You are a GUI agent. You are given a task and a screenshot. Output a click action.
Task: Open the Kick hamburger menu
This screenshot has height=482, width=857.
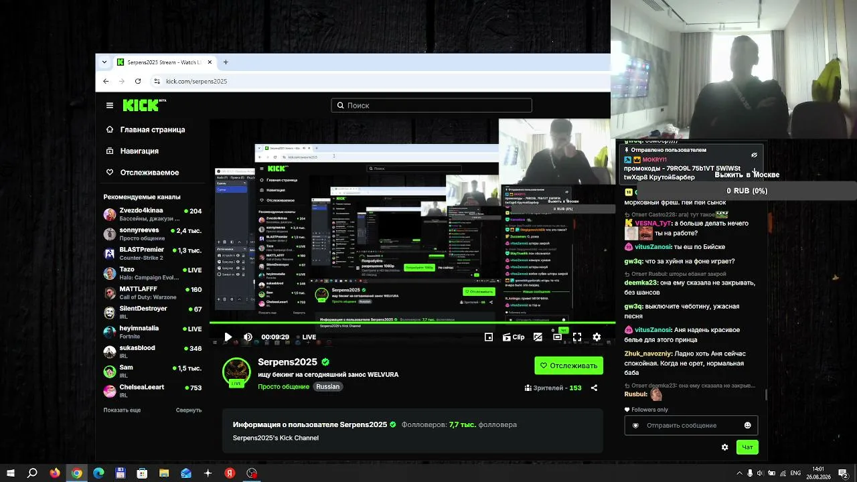[x=110, y=105]
